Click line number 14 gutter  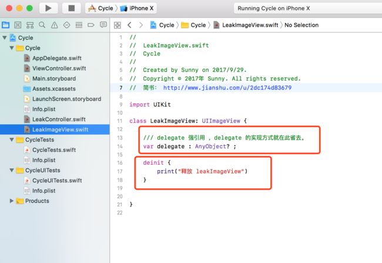120,147
